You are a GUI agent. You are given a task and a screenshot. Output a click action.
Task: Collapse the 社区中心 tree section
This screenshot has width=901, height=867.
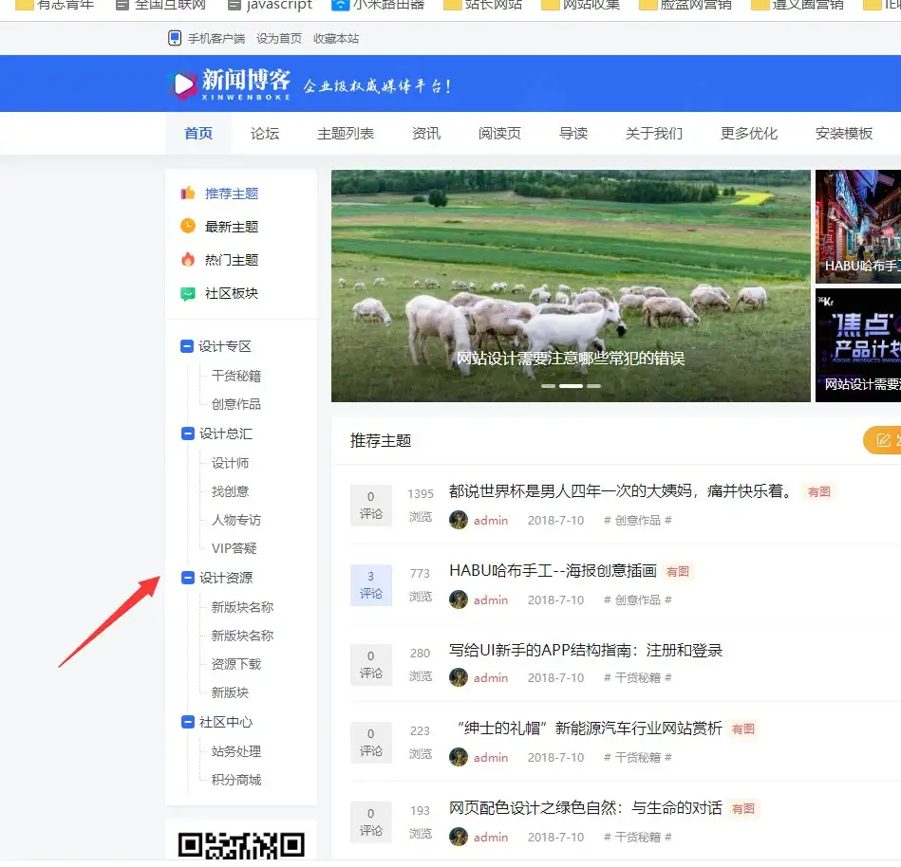coord(187,723)
